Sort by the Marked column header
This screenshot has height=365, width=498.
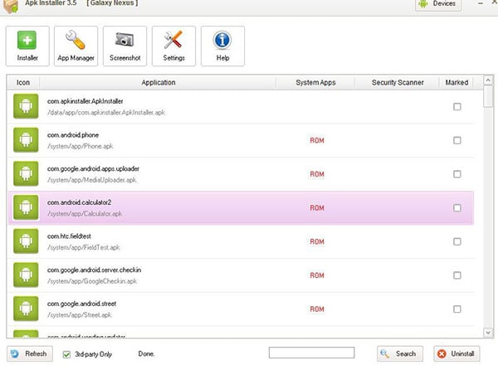[x=456, y=82]
